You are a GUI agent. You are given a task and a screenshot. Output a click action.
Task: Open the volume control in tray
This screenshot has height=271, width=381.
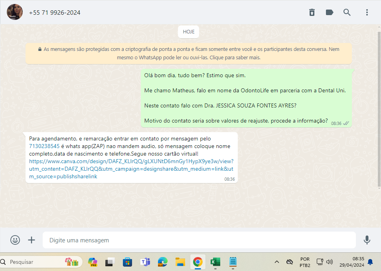[330, 262]
